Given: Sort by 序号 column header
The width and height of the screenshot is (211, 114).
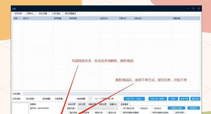Looking at the screenshot, I should pos(18,18).
